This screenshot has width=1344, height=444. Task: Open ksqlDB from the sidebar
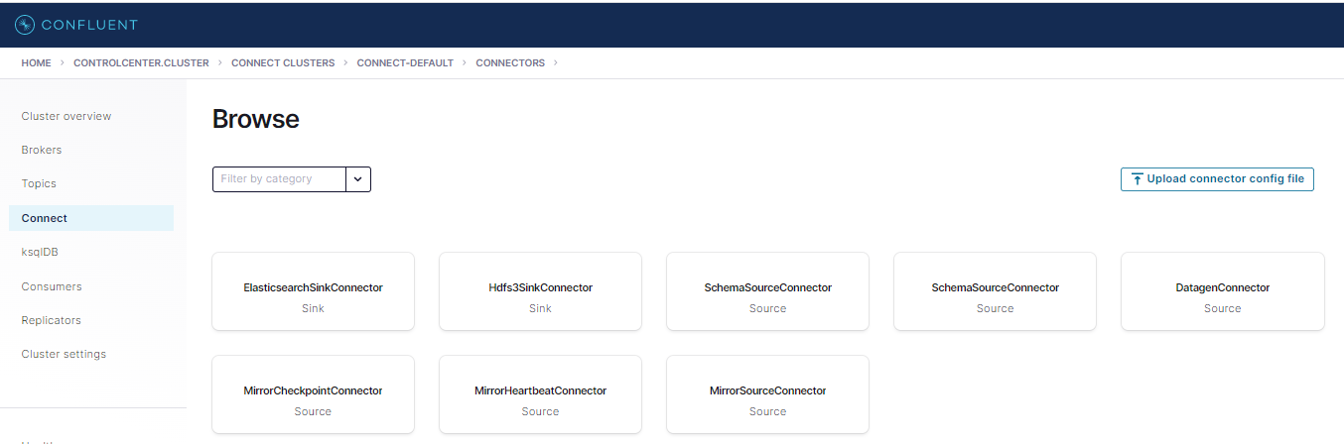pyautogui.click(x=41, y=252)
